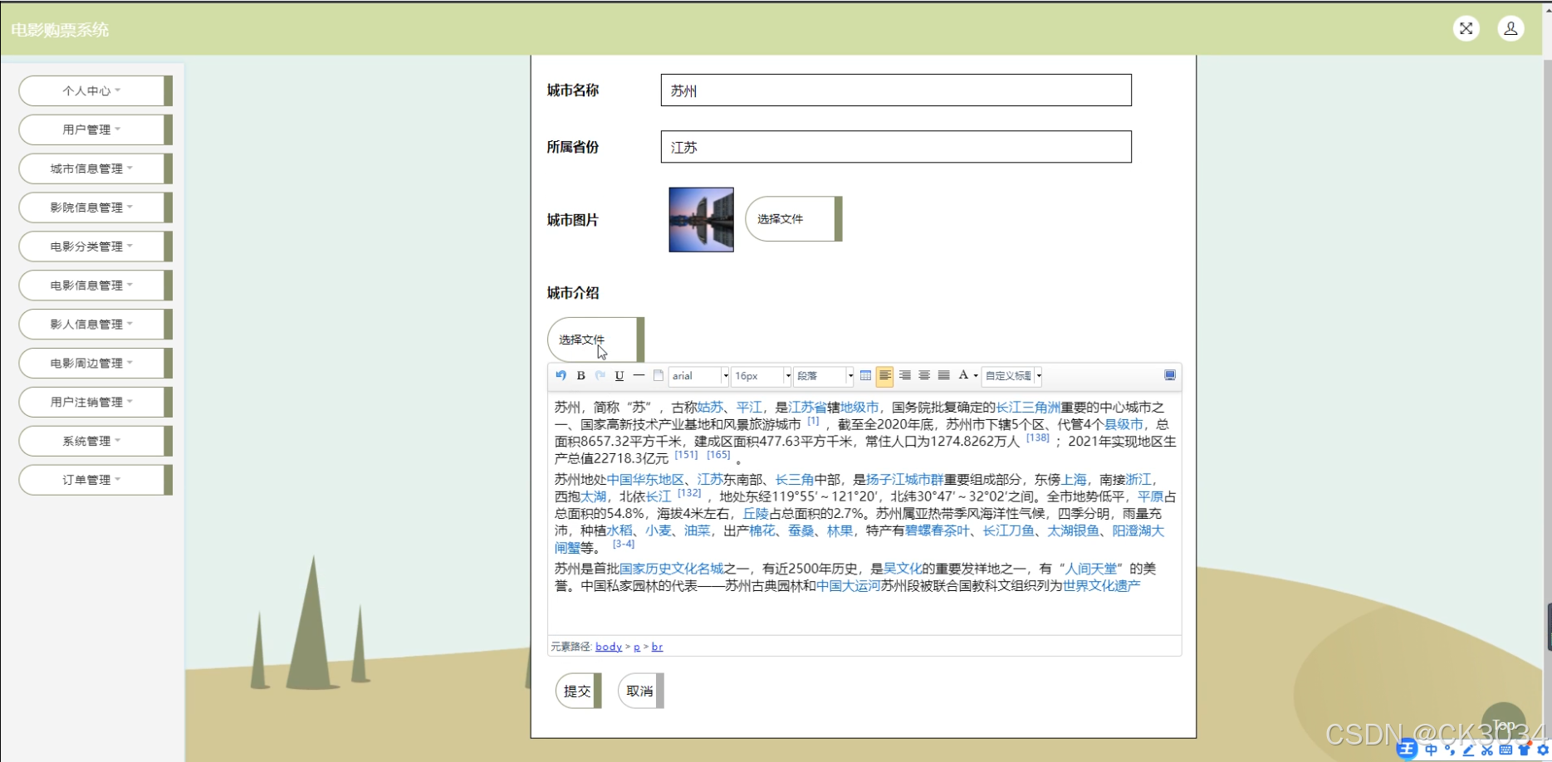Image resolution: width=1552 pixels, height=762 pixels.
Task: Click the 吴文化 link in the editor
Action: [903, 569]
